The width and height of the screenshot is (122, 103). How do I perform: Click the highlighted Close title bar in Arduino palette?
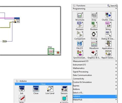(x=43, y=84)
